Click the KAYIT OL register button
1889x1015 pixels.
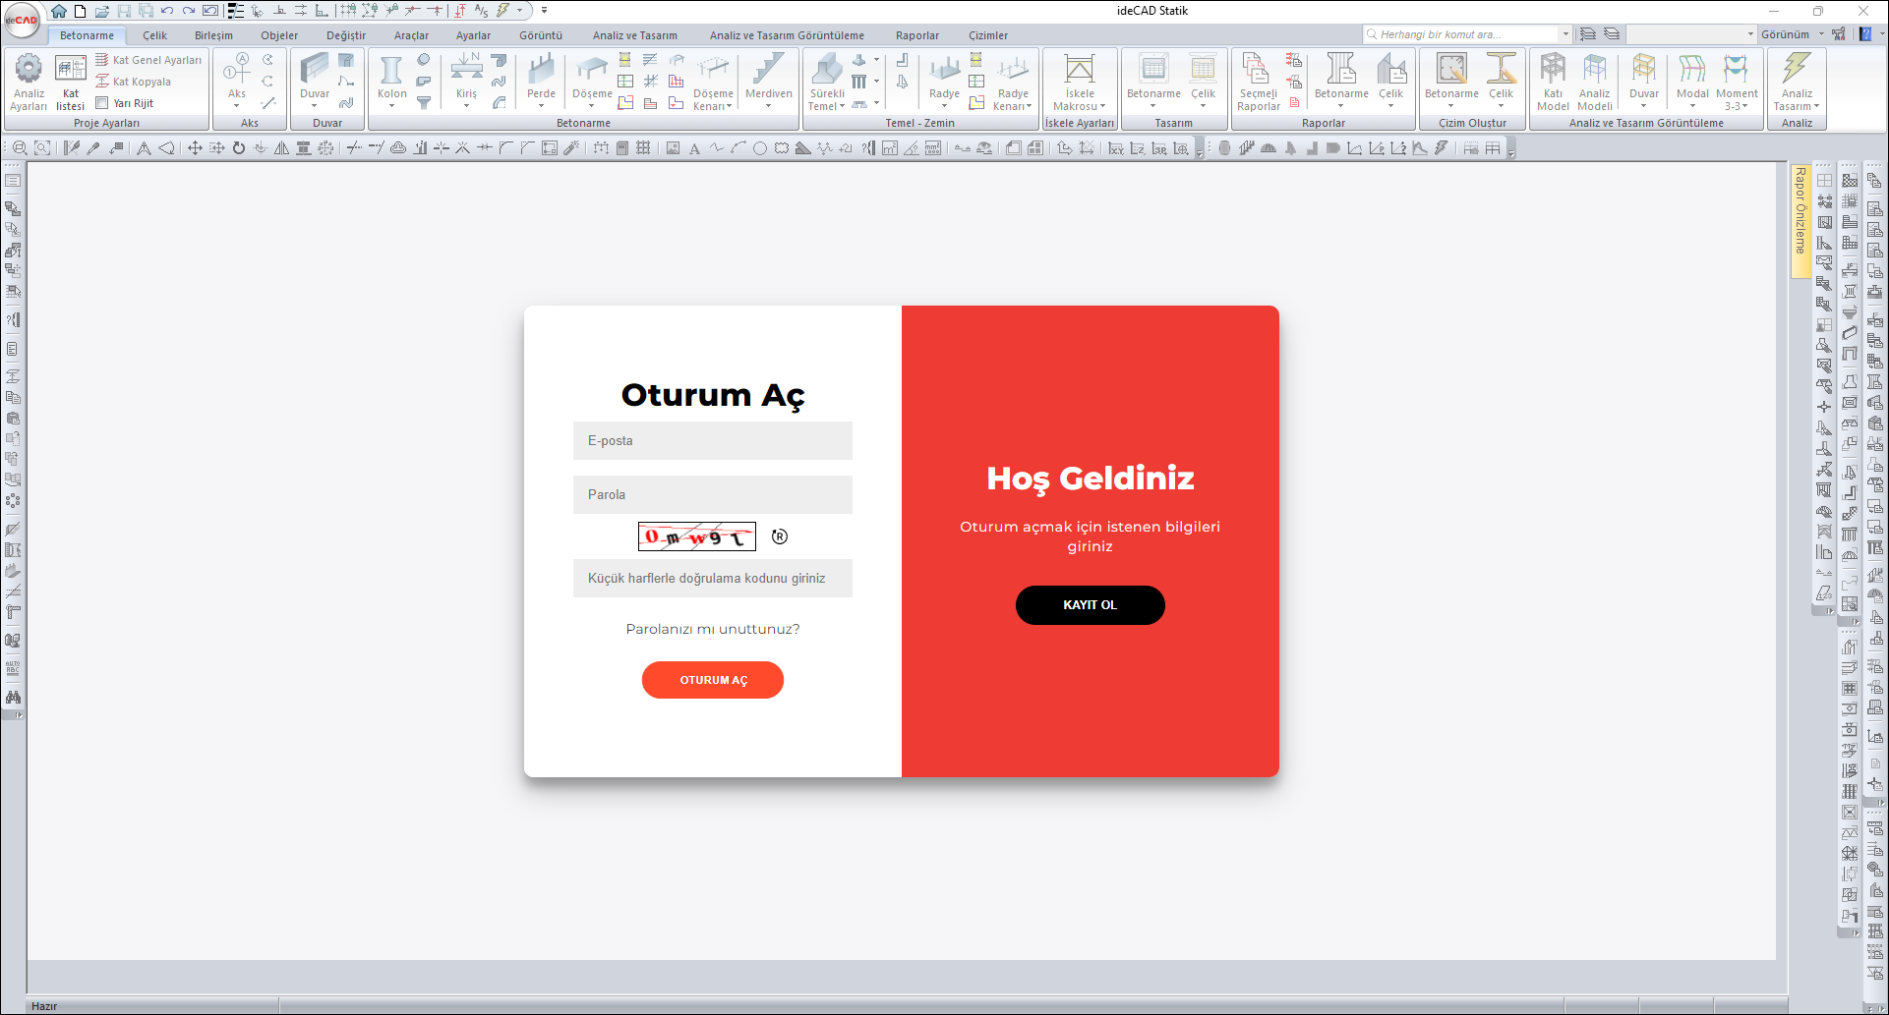tap(1090, 605)
